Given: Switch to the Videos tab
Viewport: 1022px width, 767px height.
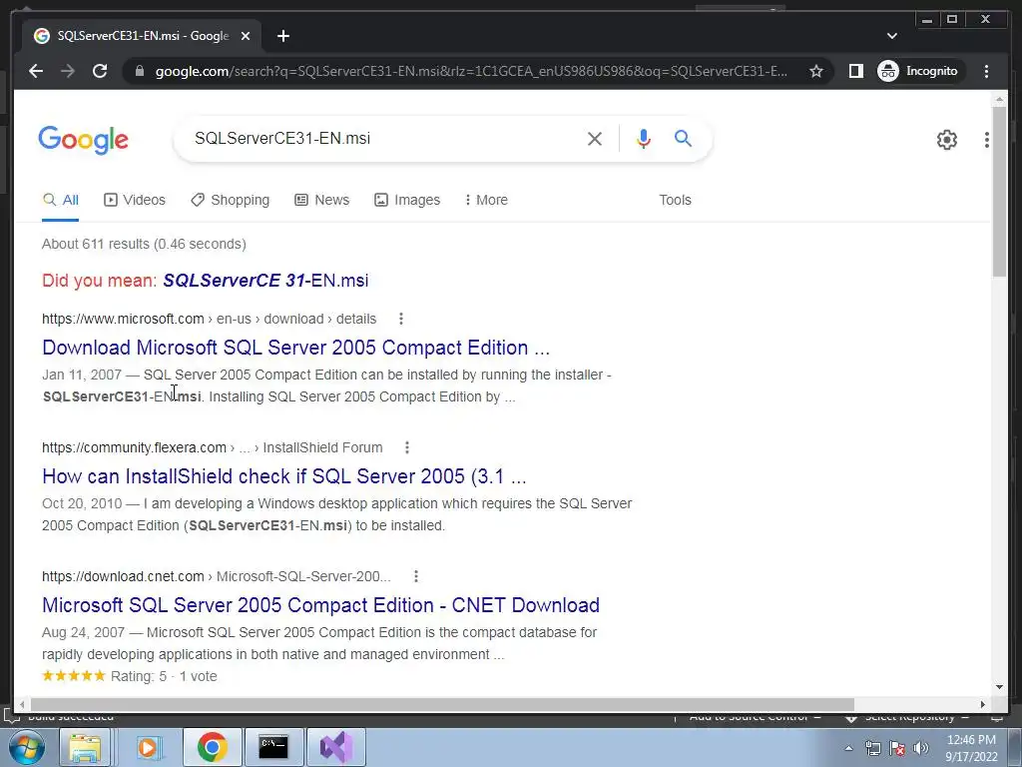Looking at the screenshot, I should [x=135, y=200].
